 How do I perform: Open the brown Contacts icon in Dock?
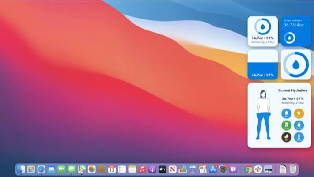[x=102, y=169]
